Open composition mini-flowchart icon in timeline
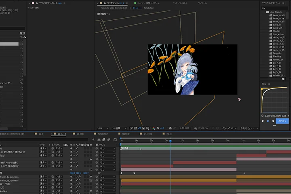The image size is (291, 194). pyautogui.click(x=93, y=139)
